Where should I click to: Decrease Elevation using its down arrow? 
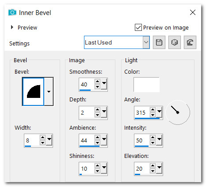tap(153, 171)
